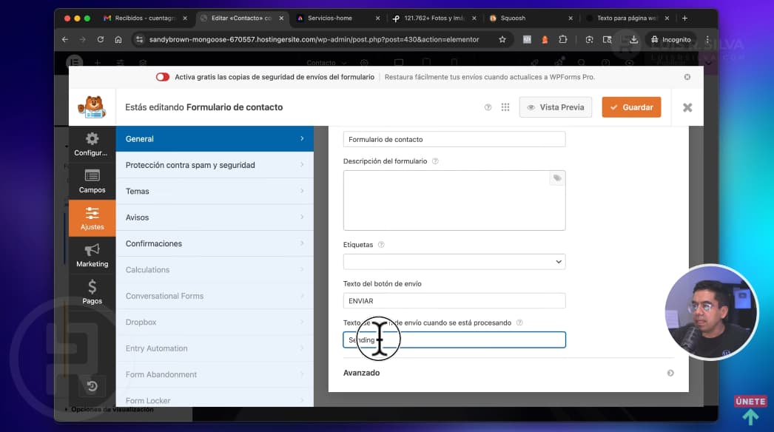
Task: Show tooltip for Descripción del formulario
Action: [x=435, y=161]
